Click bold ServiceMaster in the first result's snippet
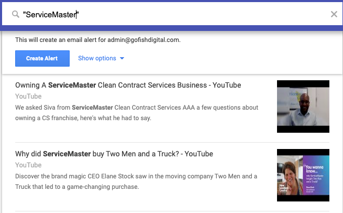 [92, 108]
